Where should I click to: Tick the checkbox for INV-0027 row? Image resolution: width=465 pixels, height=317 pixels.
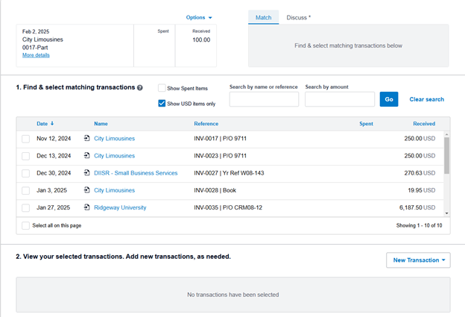click(x=26, y=173)
